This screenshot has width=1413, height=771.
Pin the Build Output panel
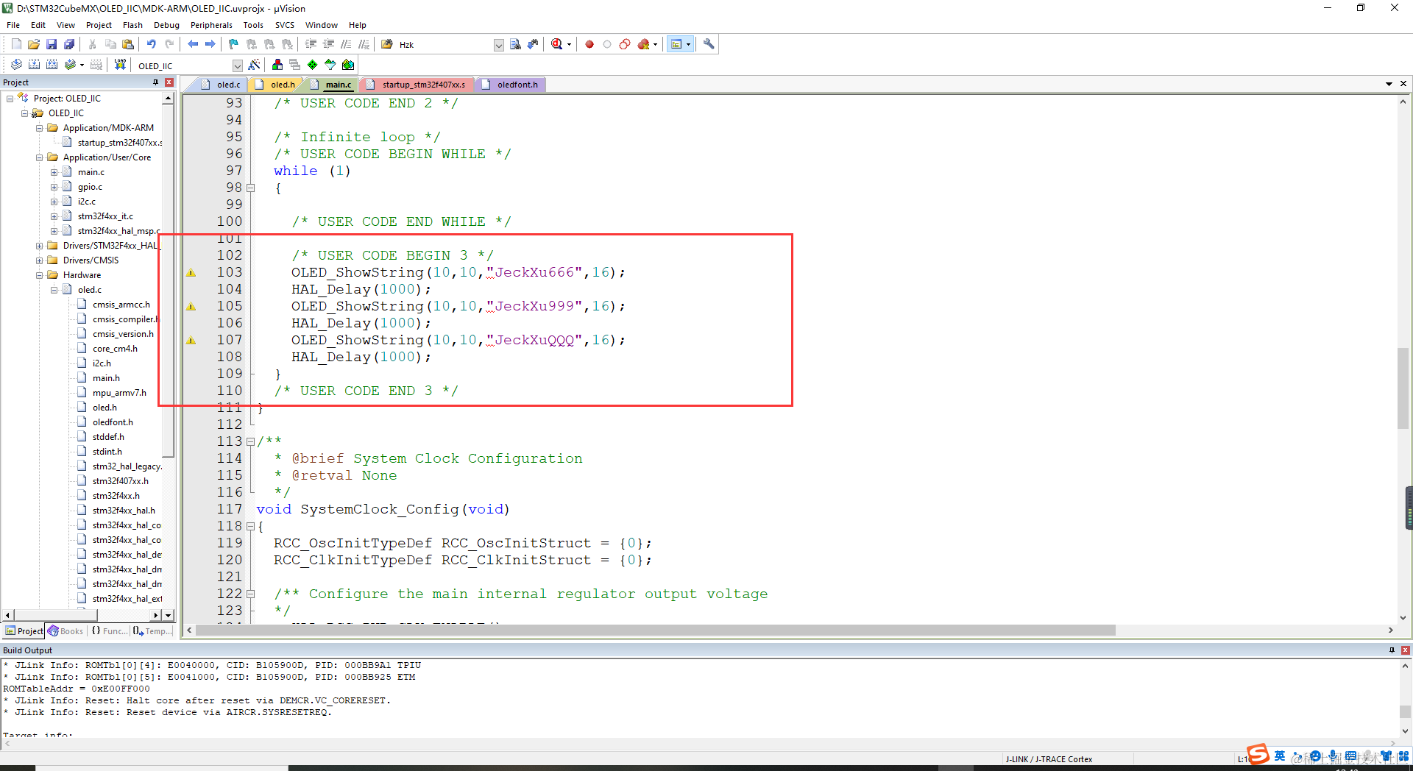tap(1392, 650)
